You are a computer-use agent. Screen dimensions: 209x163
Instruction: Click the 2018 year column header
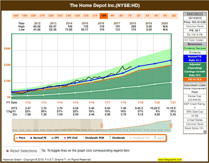coord(133,23)
